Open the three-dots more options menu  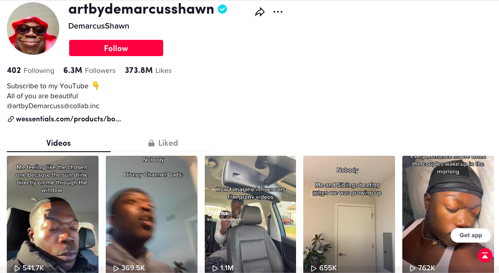(278, 12)
